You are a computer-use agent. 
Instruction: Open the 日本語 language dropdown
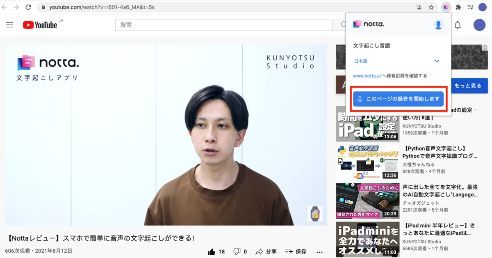398,61
